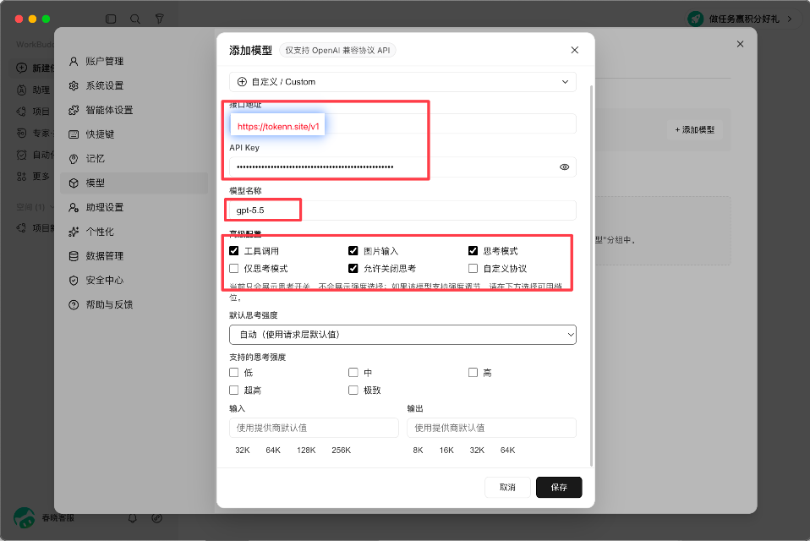810x541 pixels.
Task: Choose 256K input preset
Action: click(x=342, y=451)
